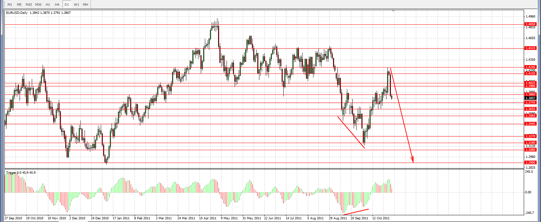
Task: Click the 0.00 indicator scale value
Action: pyautogui.click(x=528, y=192)
